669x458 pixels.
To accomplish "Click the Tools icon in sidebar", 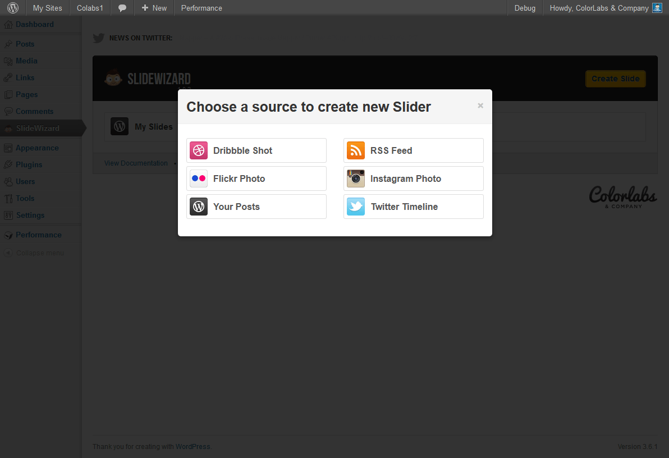I will (x=8, y=199).
